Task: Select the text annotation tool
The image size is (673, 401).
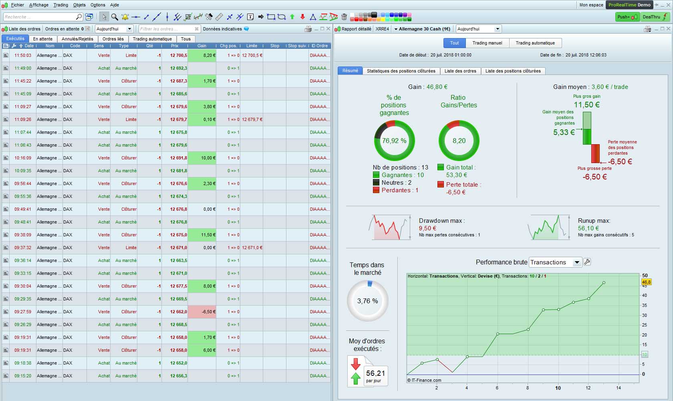Action: pyautogui.click(x=250, y=17)
